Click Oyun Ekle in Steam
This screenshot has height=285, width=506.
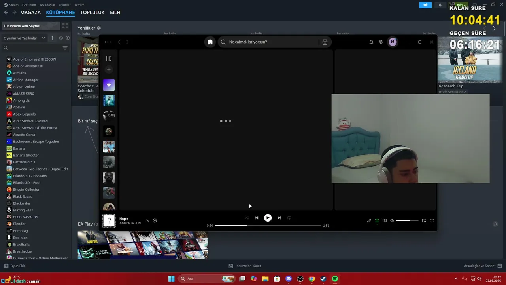click(x=15, y=266)
